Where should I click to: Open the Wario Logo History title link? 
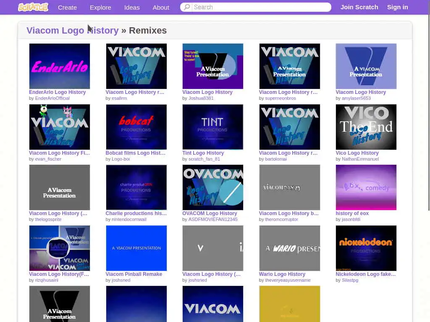tap(282, 274)
